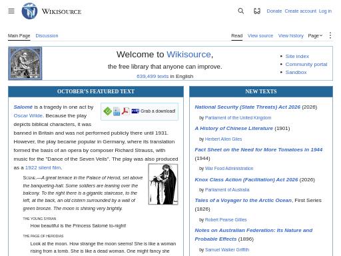The width and height of the screenshot is (341, 256).
Task: Open the Oscar Wilde author link
Action: point(28,115)
